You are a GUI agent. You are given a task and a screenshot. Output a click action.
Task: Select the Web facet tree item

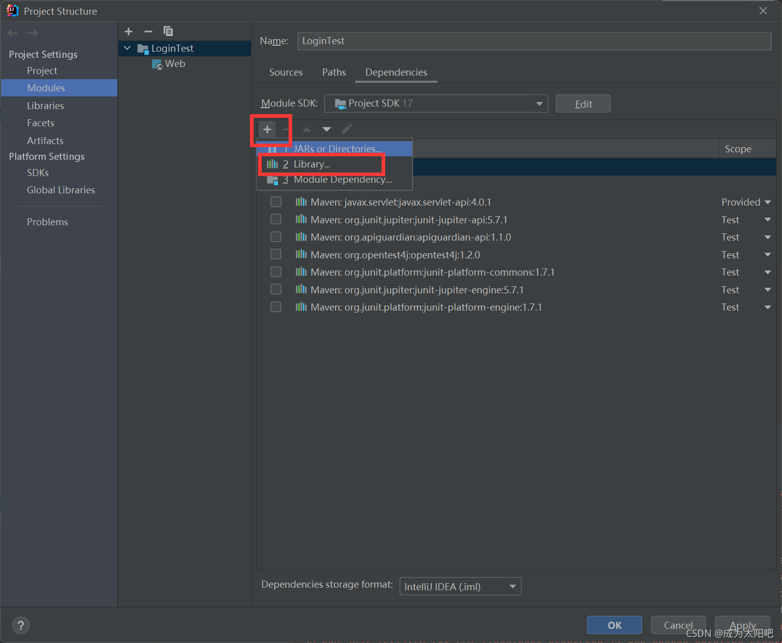point(175,64)
